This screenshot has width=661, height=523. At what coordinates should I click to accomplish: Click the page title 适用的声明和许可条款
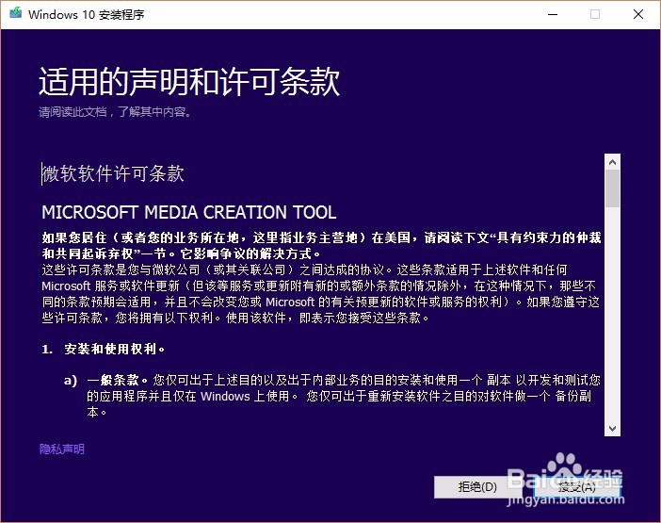[x=189, y=81]
